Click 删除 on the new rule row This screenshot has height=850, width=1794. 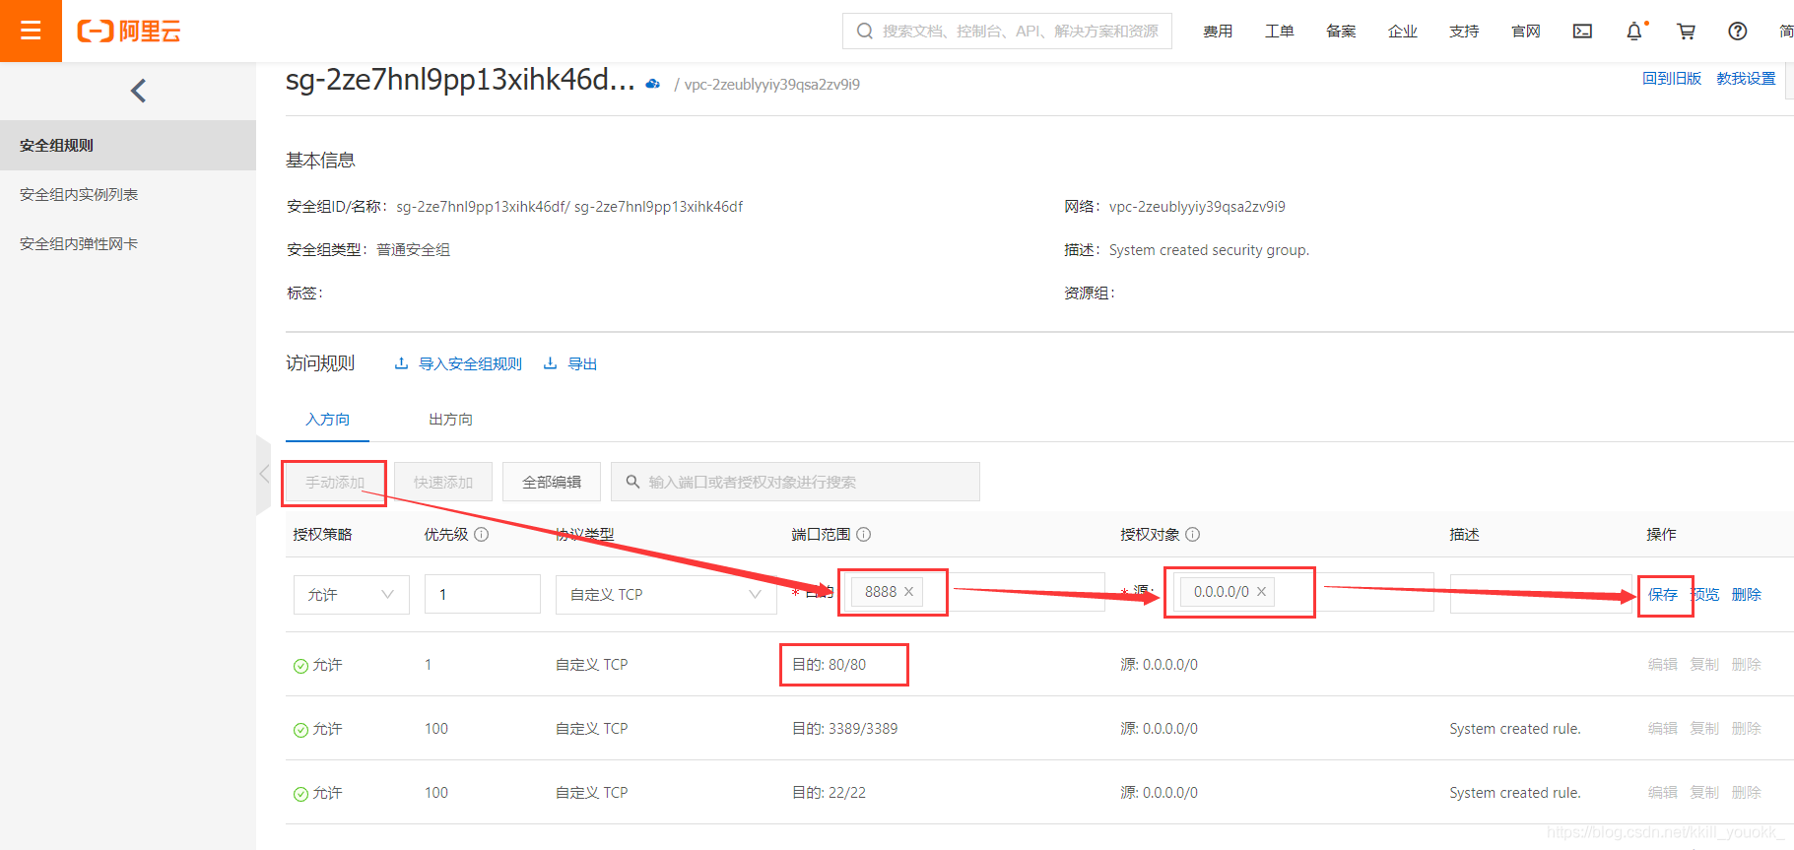tap(1747, 594)
